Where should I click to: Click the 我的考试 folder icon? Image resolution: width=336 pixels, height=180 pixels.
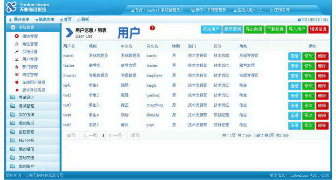13,115
